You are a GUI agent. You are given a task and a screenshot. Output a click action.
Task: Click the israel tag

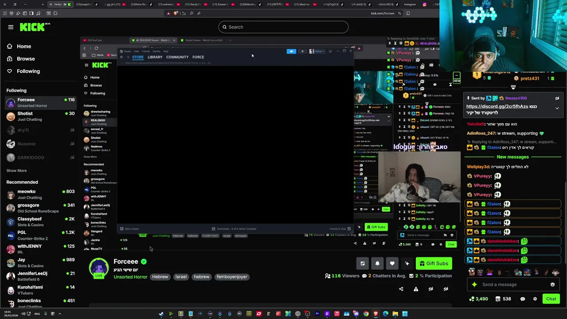(x=181, y=277)
